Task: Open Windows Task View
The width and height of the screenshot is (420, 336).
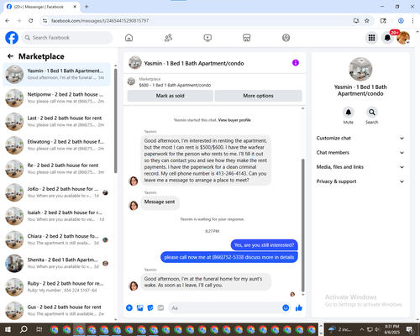Action: pos(39,329)
